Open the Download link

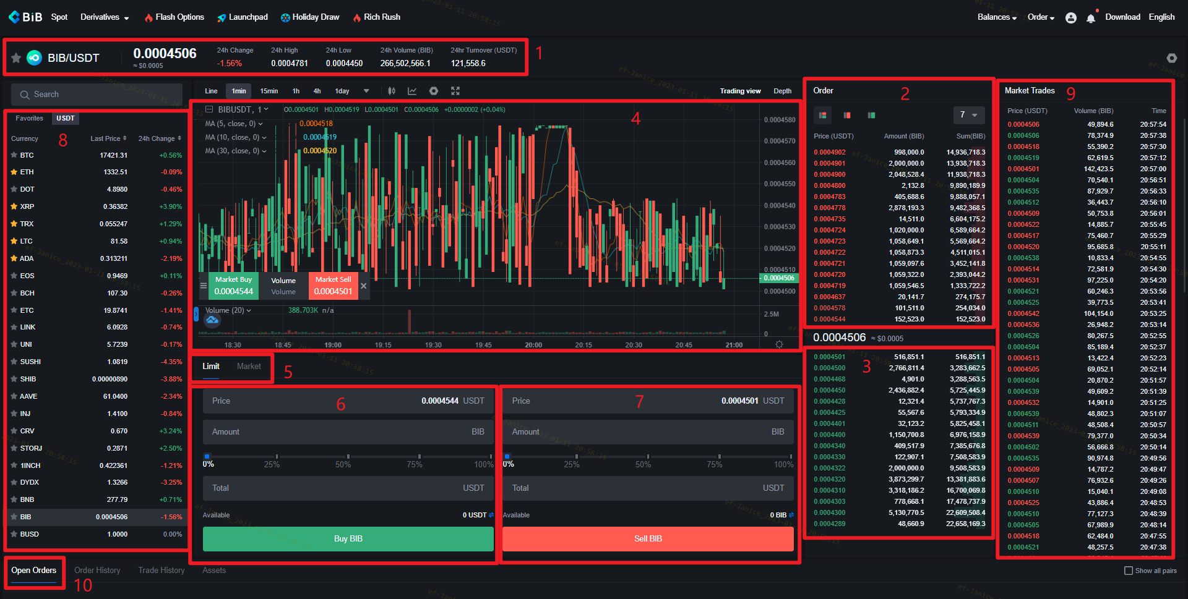point(1122,17)
